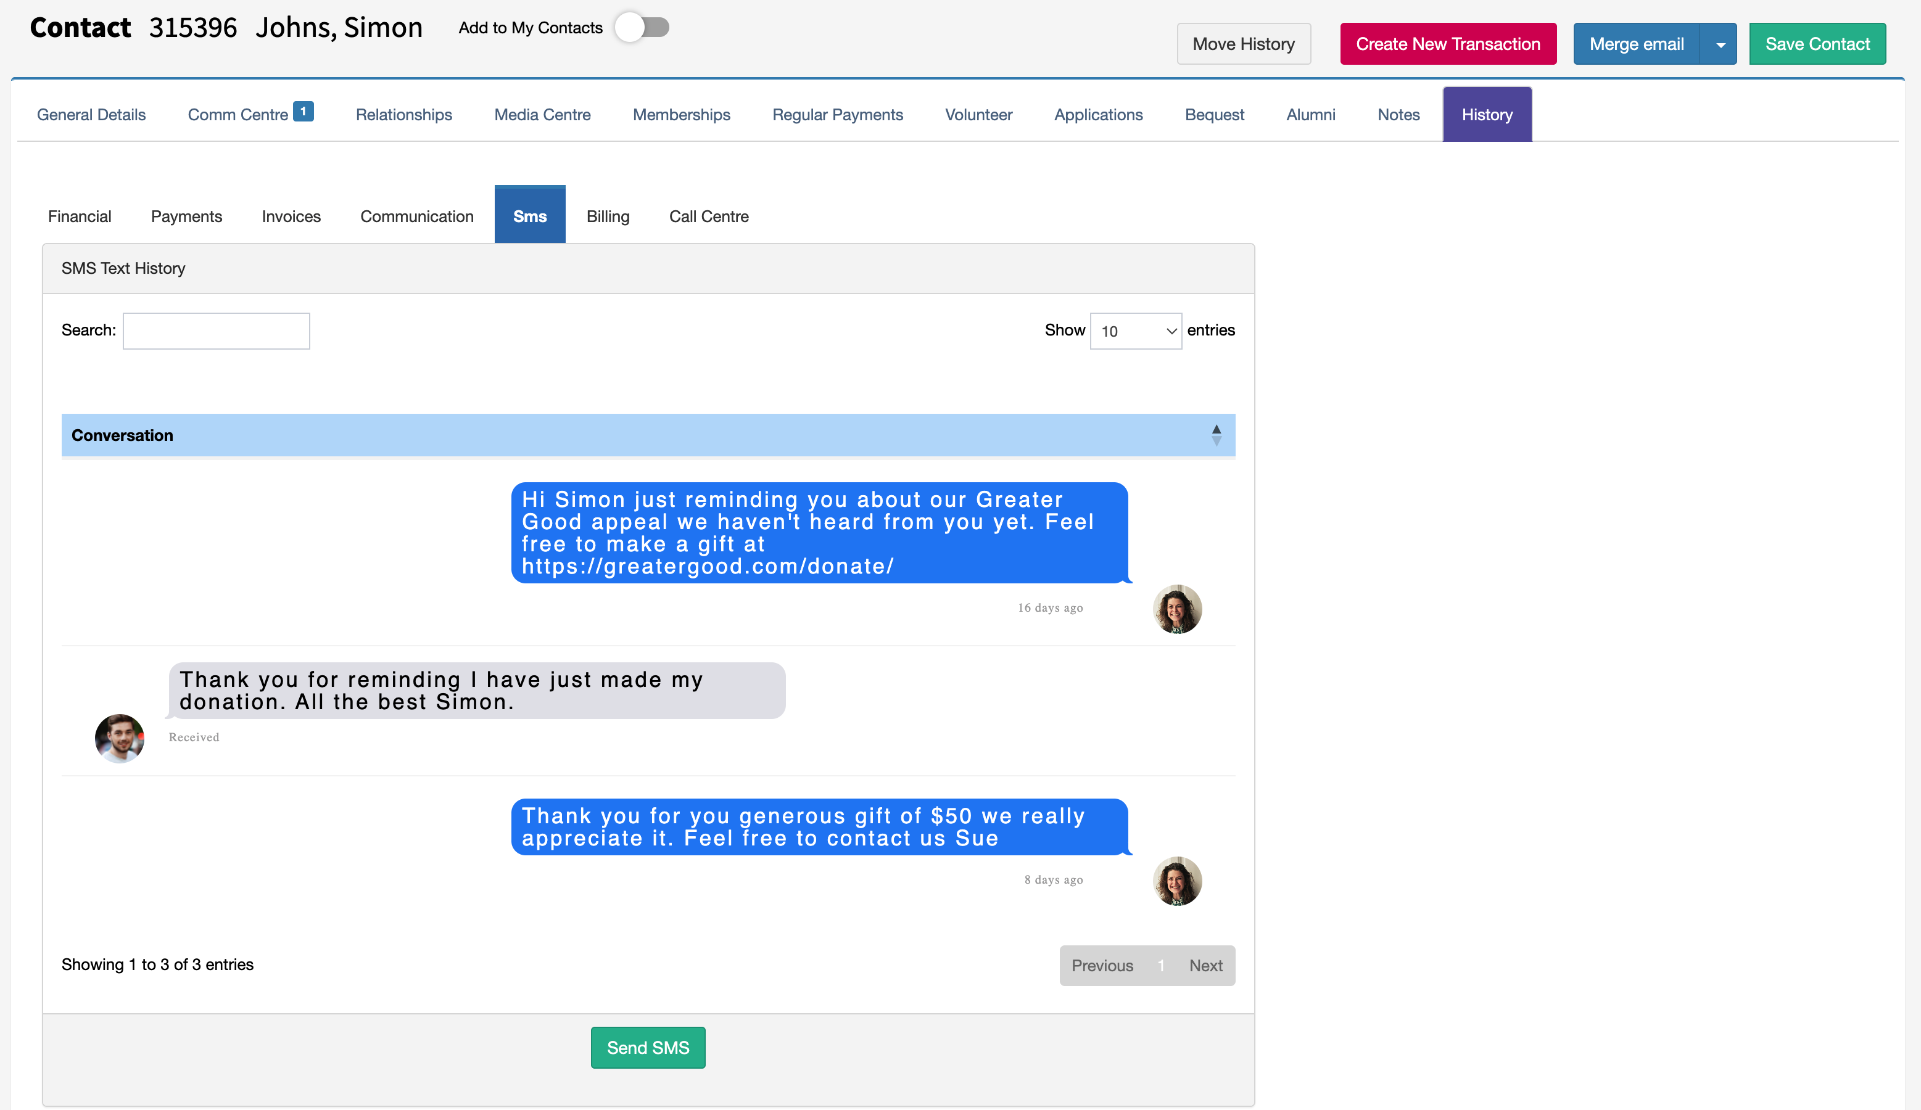This screenshot has width=1921, height=1110.
Task: Open the Comm Centre tab
Action: pos(238,114)
